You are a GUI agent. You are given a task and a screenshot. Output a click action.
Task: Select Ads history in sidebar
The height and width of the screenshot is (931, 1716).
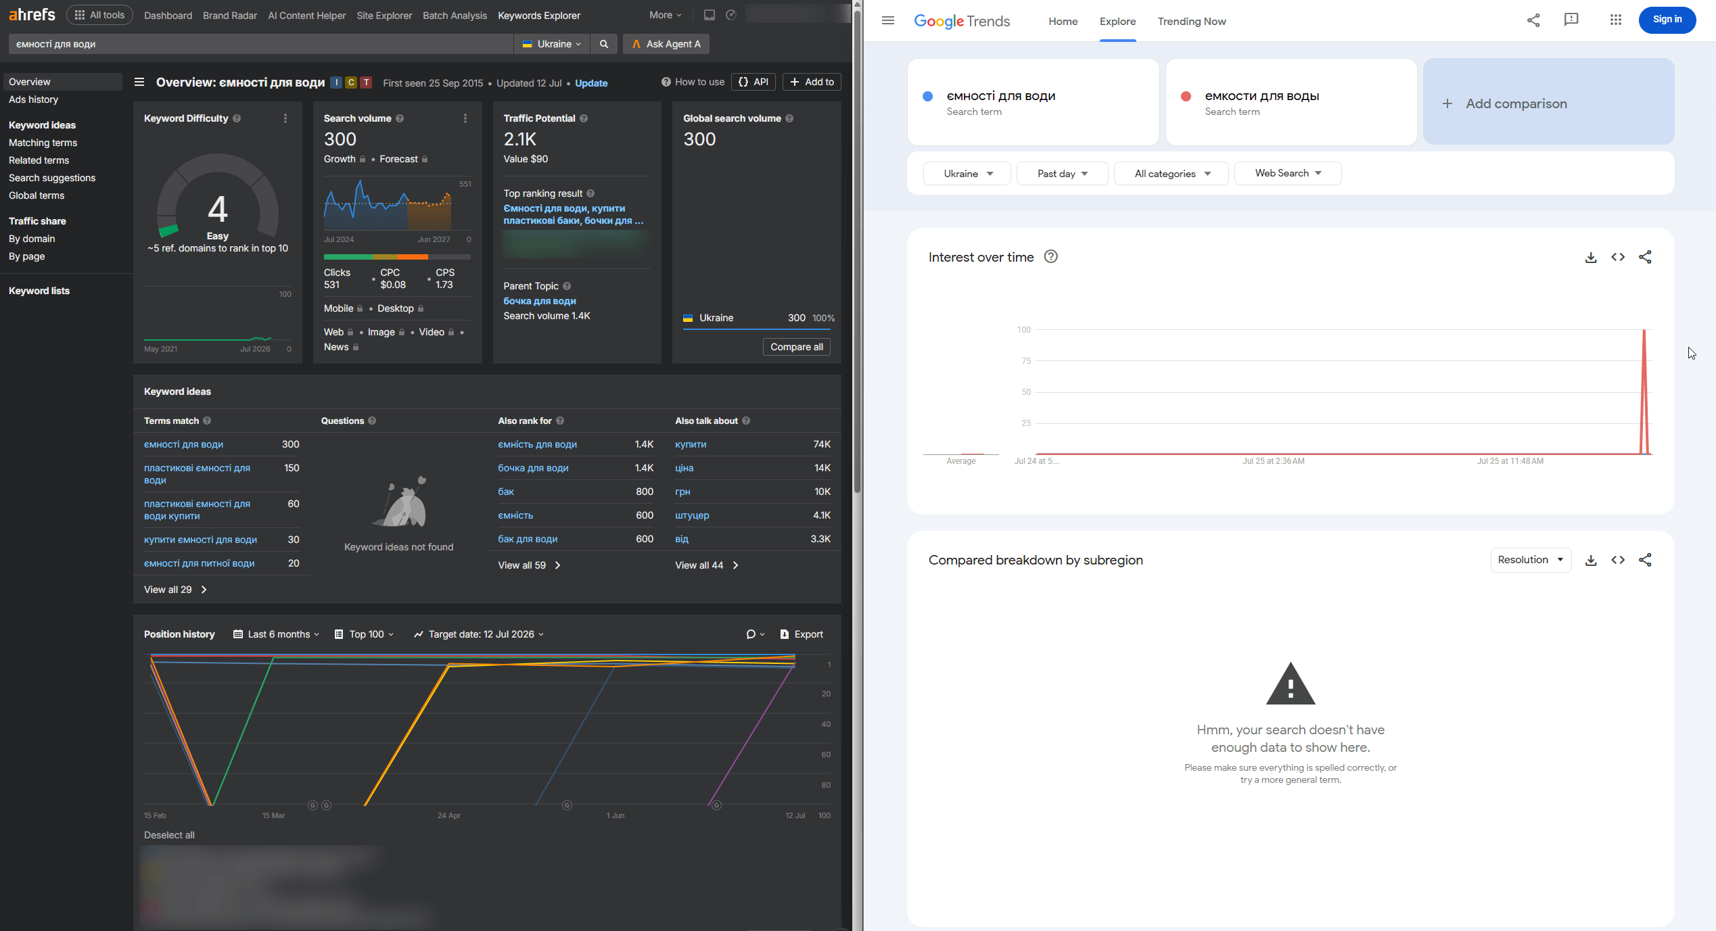point(34,99)
